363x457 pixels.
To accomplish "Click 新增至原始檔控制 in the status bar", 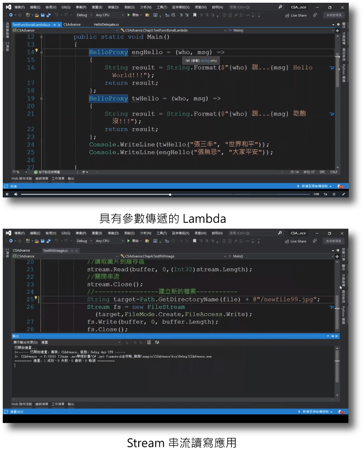I will (314, 186).
